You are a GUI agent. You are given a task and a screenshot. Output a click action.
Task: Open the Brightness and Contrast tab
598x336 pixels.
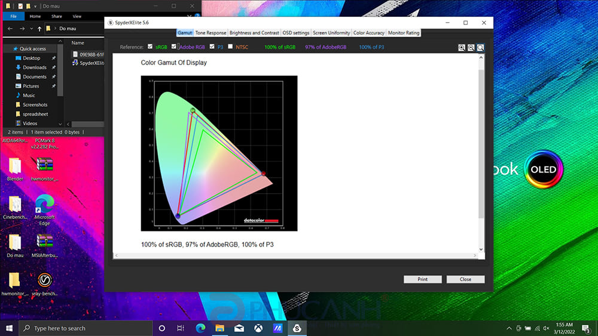[254, 33]
